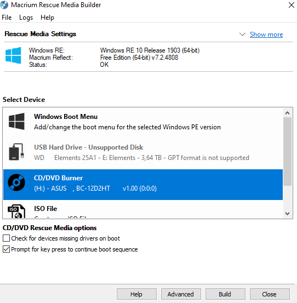Click Free Edition (64-bit) v7.2.4808 value

(139, 58)
